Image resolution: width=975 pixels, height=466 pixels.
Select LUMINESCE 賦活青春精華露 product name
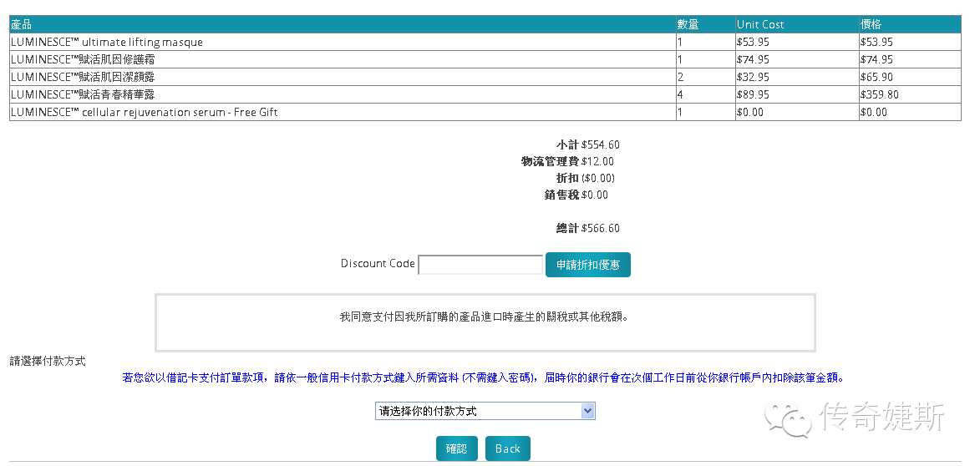pyautogui.click(x=83, y=94)
